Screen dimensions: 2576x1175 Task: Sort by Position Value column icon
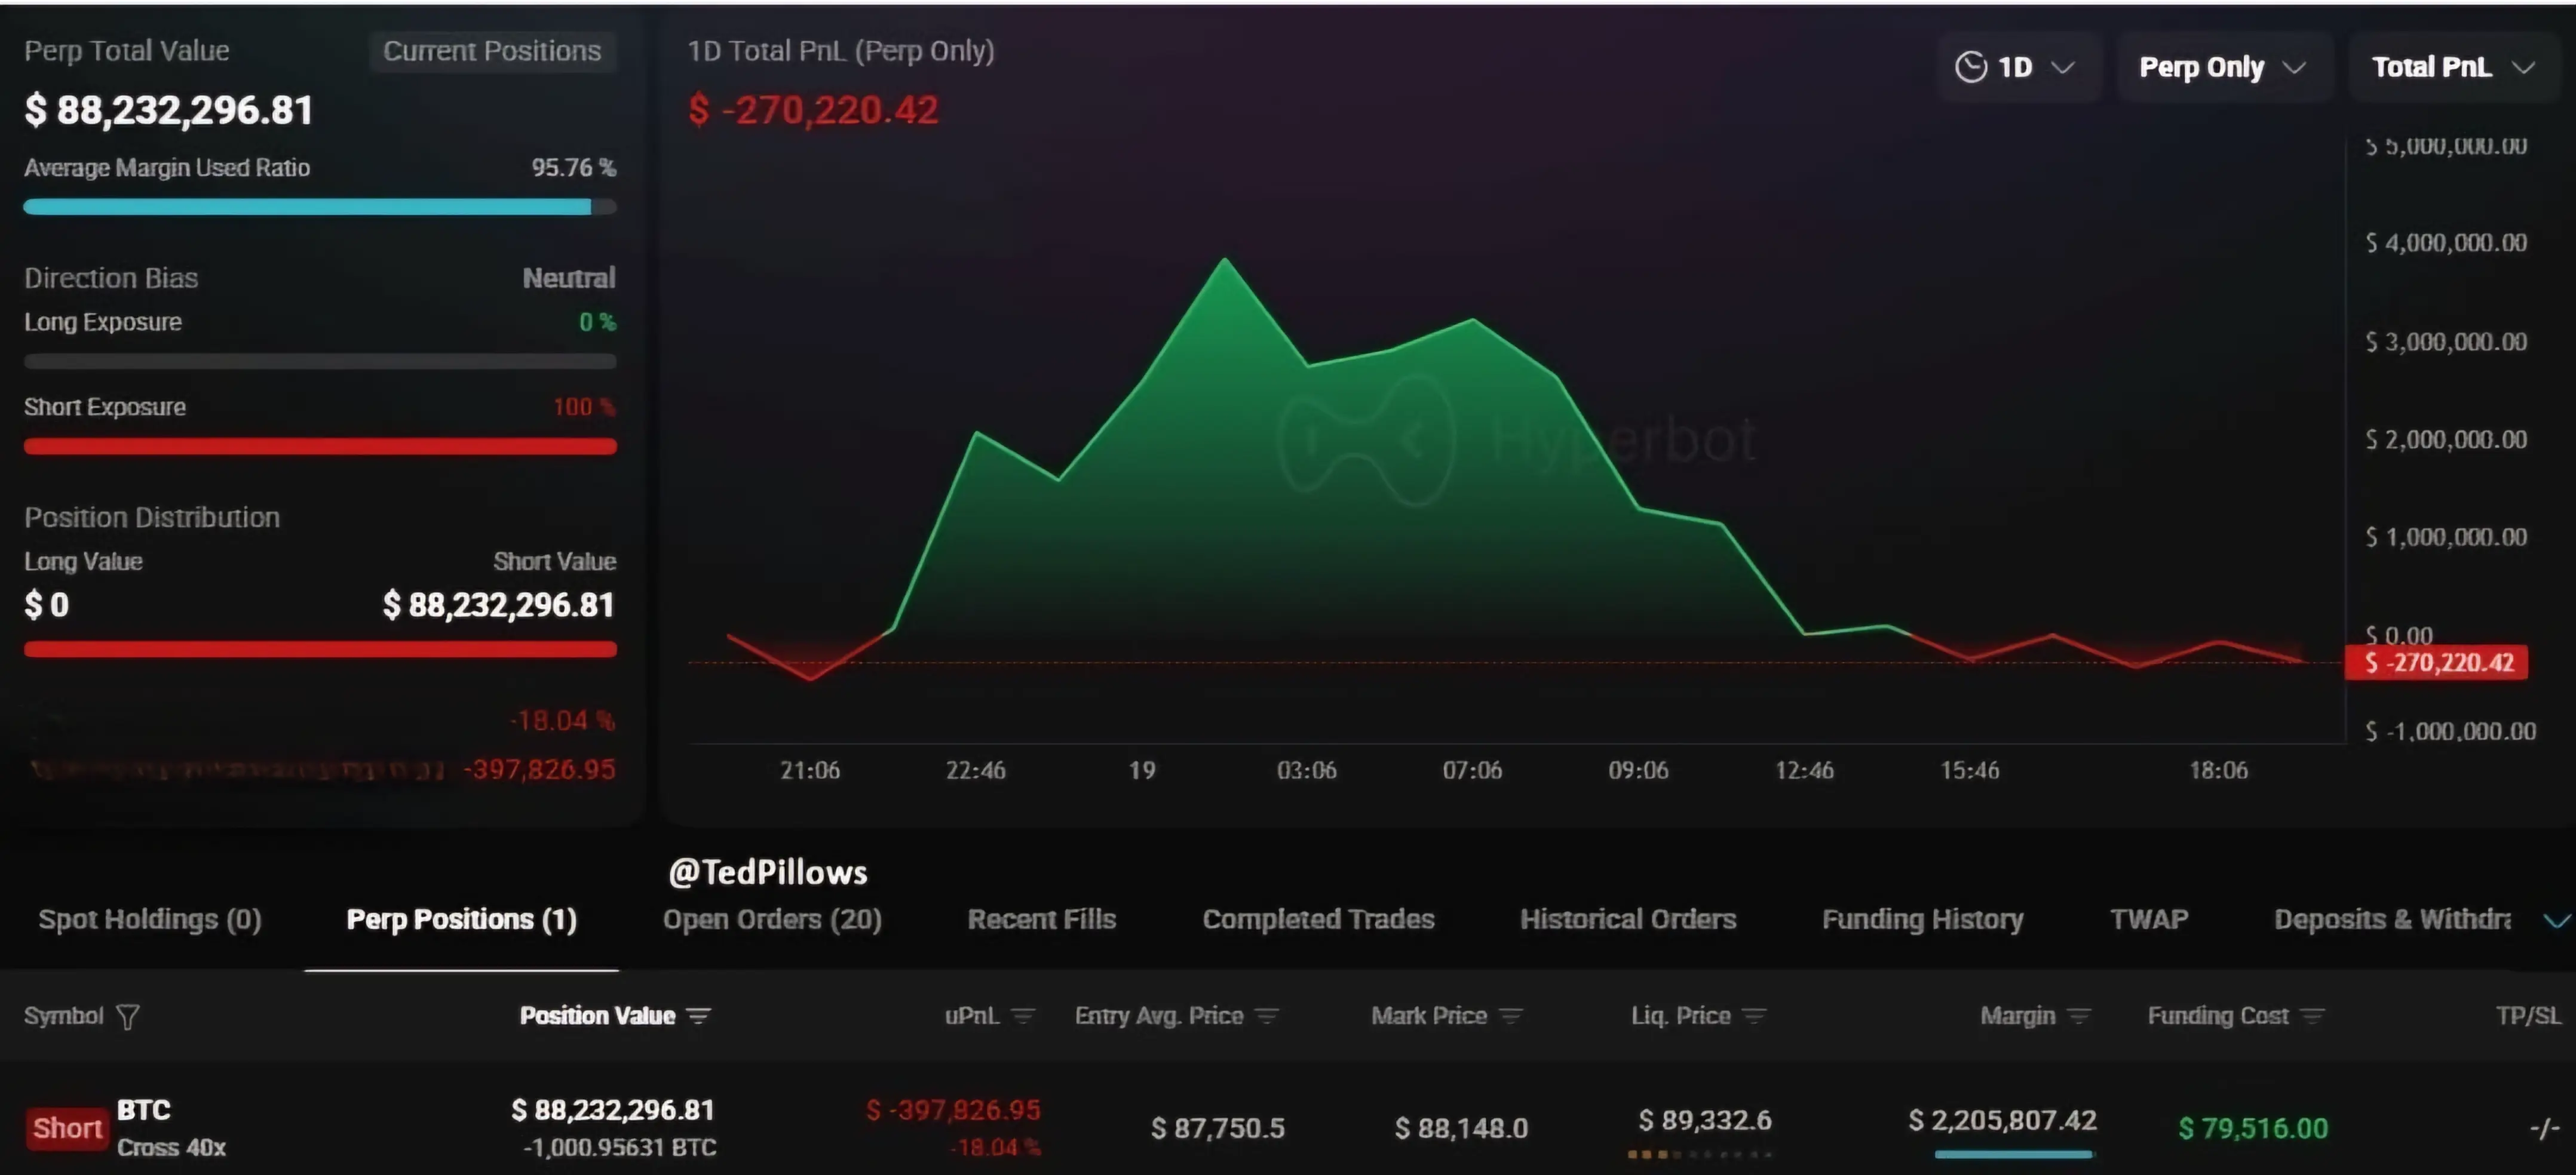coord(699,1015)
